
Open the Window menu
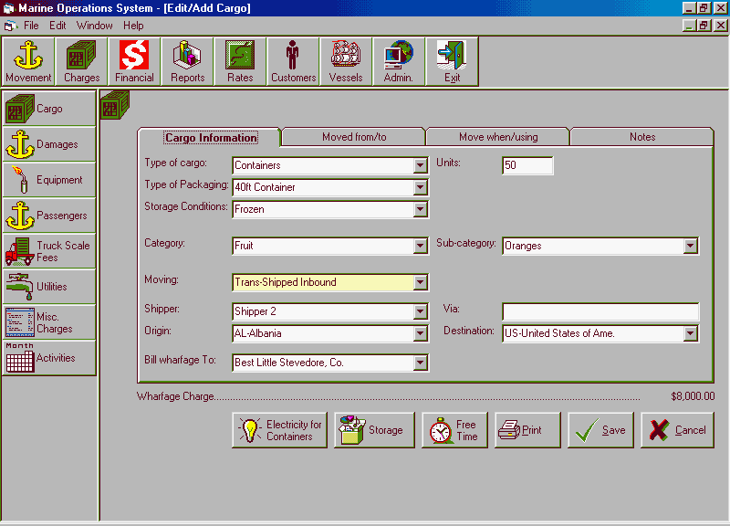point(95,26)
